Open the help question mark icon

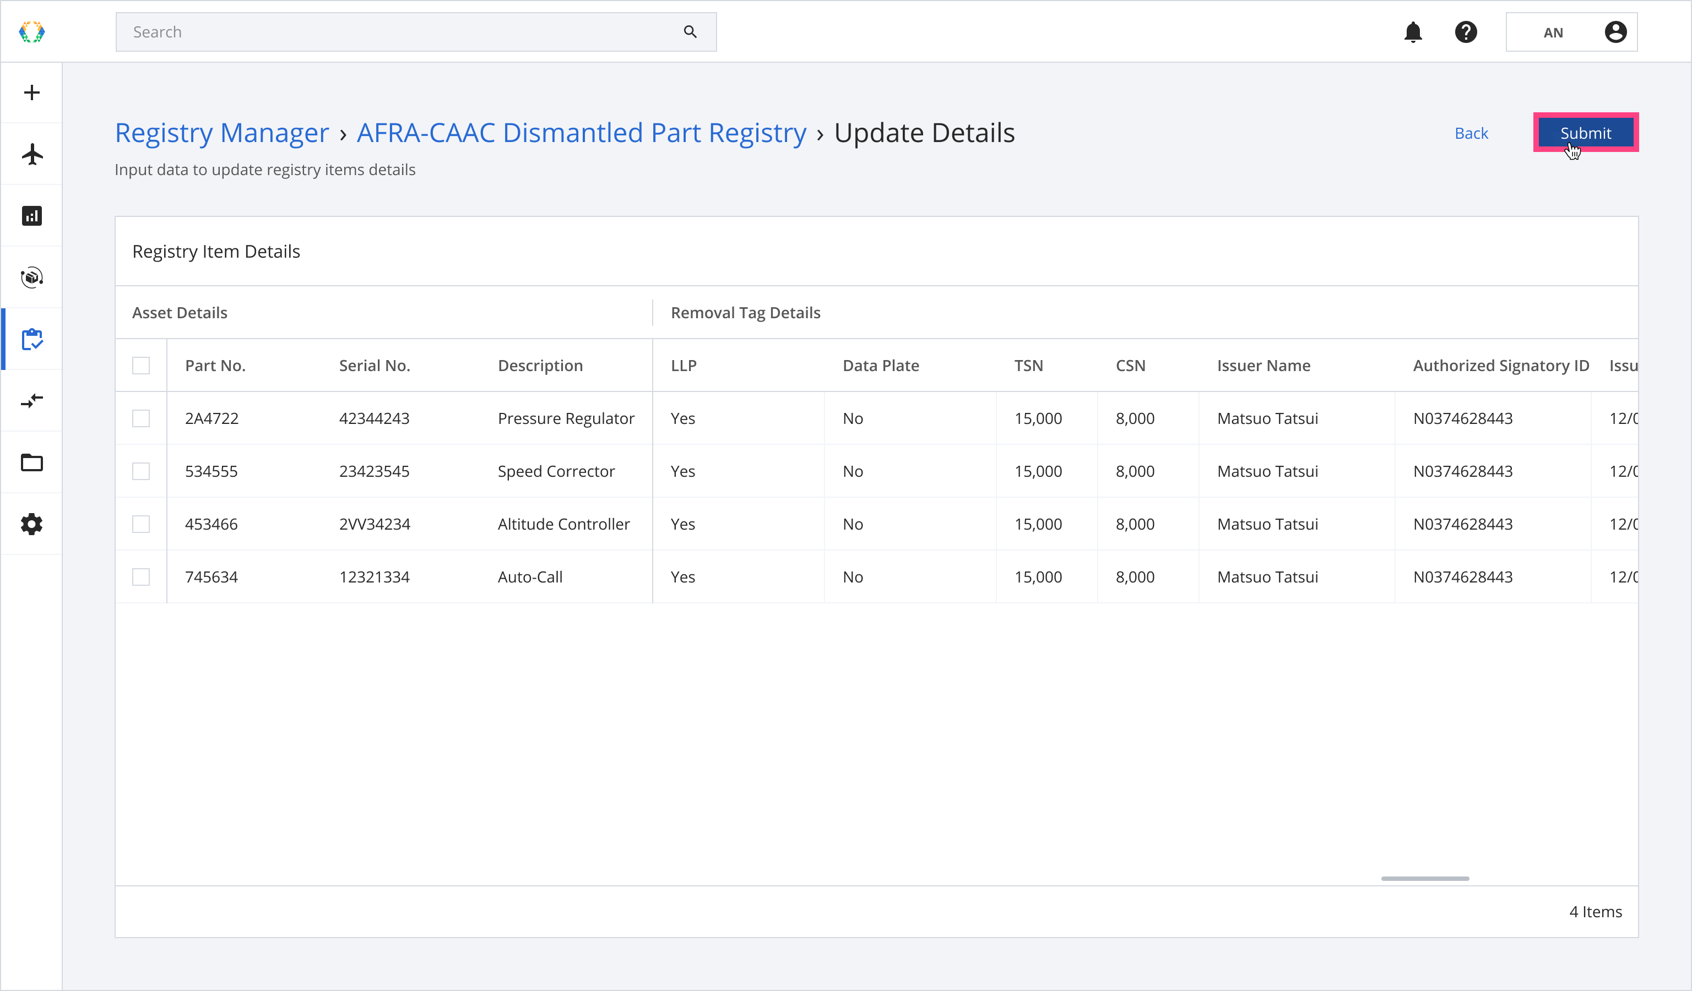pyautogui.click(x=1465, y=32)
